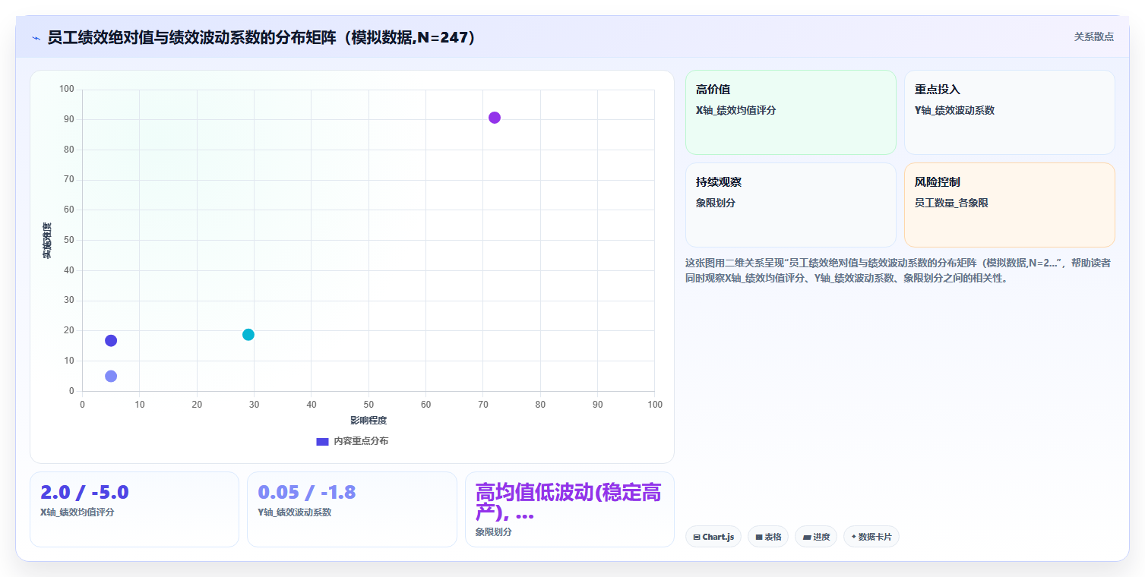Open the 风险控制 quadrant card
This screenshot has height=577, width=1145.
click(x=1009, y=205)
